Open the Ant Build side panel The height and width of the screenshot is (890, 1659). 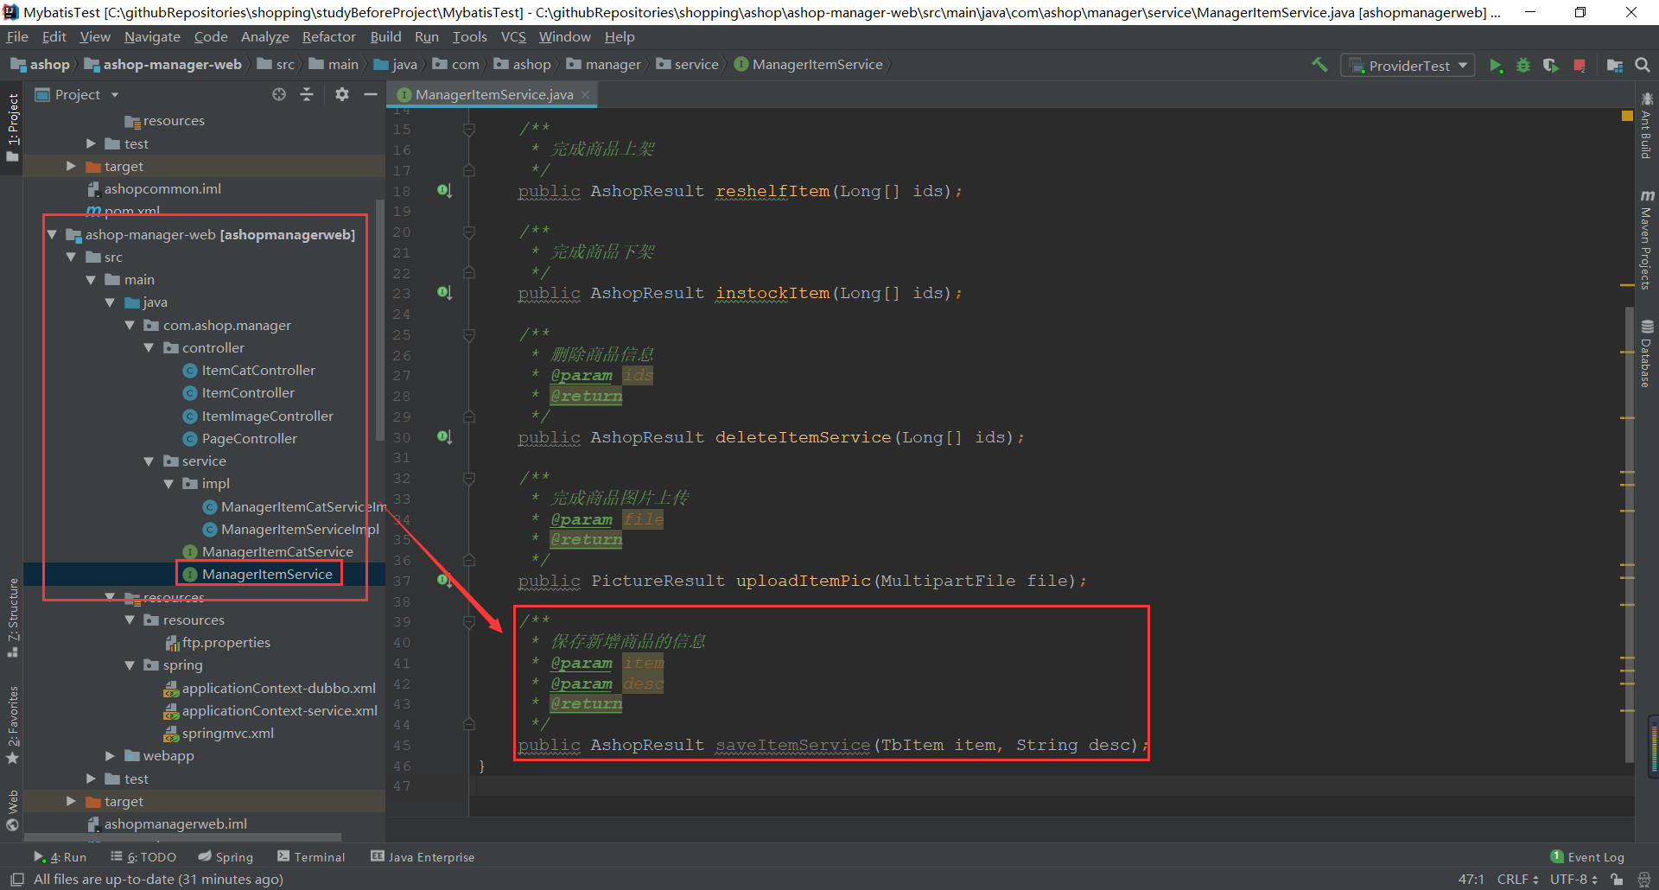(x=1647, y=125)
